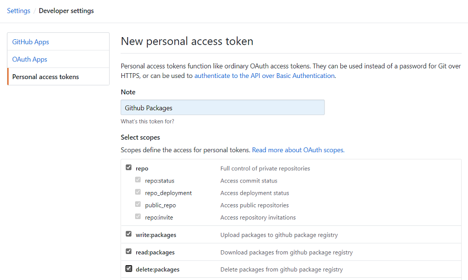Toggle the repo:status checkbox

138,180
